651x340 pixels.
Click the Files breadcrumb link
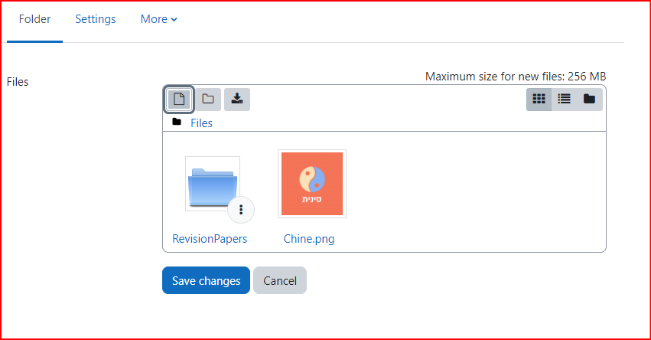[201, 123]
